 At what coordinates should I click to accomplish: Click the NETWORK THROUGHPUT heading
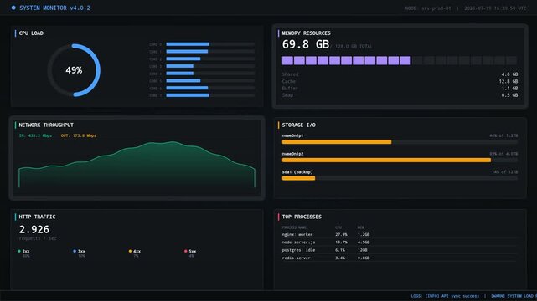[46, 125]
